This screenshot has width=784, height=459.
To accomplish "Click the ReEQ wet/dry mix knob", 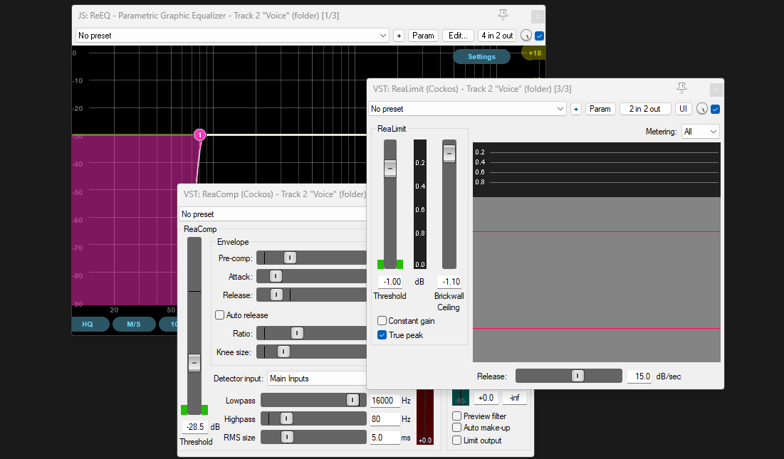I will coord(526,36).
